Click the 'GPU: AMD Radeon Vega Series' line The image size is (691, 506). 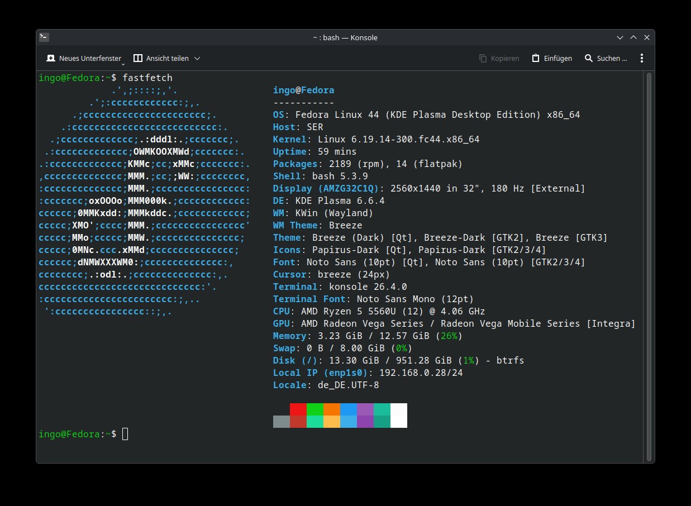coord(455,323)
